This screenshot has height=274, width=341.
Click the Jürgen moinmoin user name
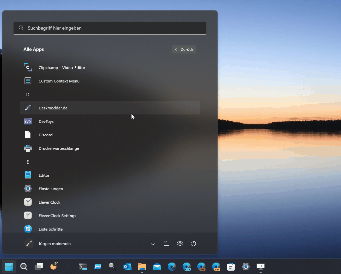(x=54, y=244)
